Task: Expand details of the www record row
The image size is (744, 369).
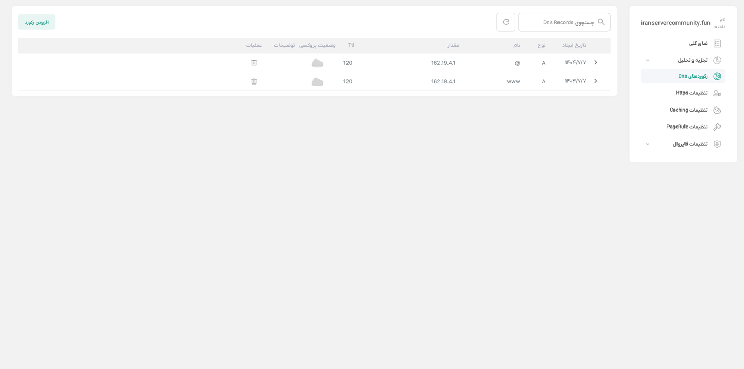Action: coord(595,81)
